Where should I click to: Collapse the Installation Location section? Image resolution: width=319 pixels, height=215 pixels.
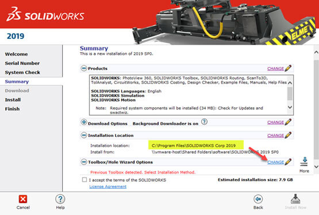pos(84,135)
